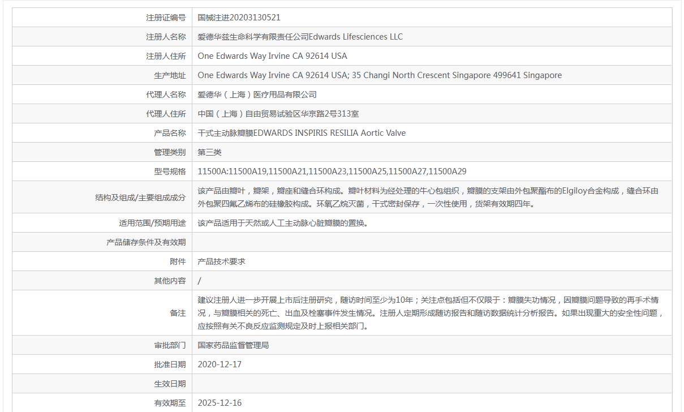This screenshot has height=412, width=684.
Task: Select registration number 国械注进20203130521
Action: coord(239,18)
